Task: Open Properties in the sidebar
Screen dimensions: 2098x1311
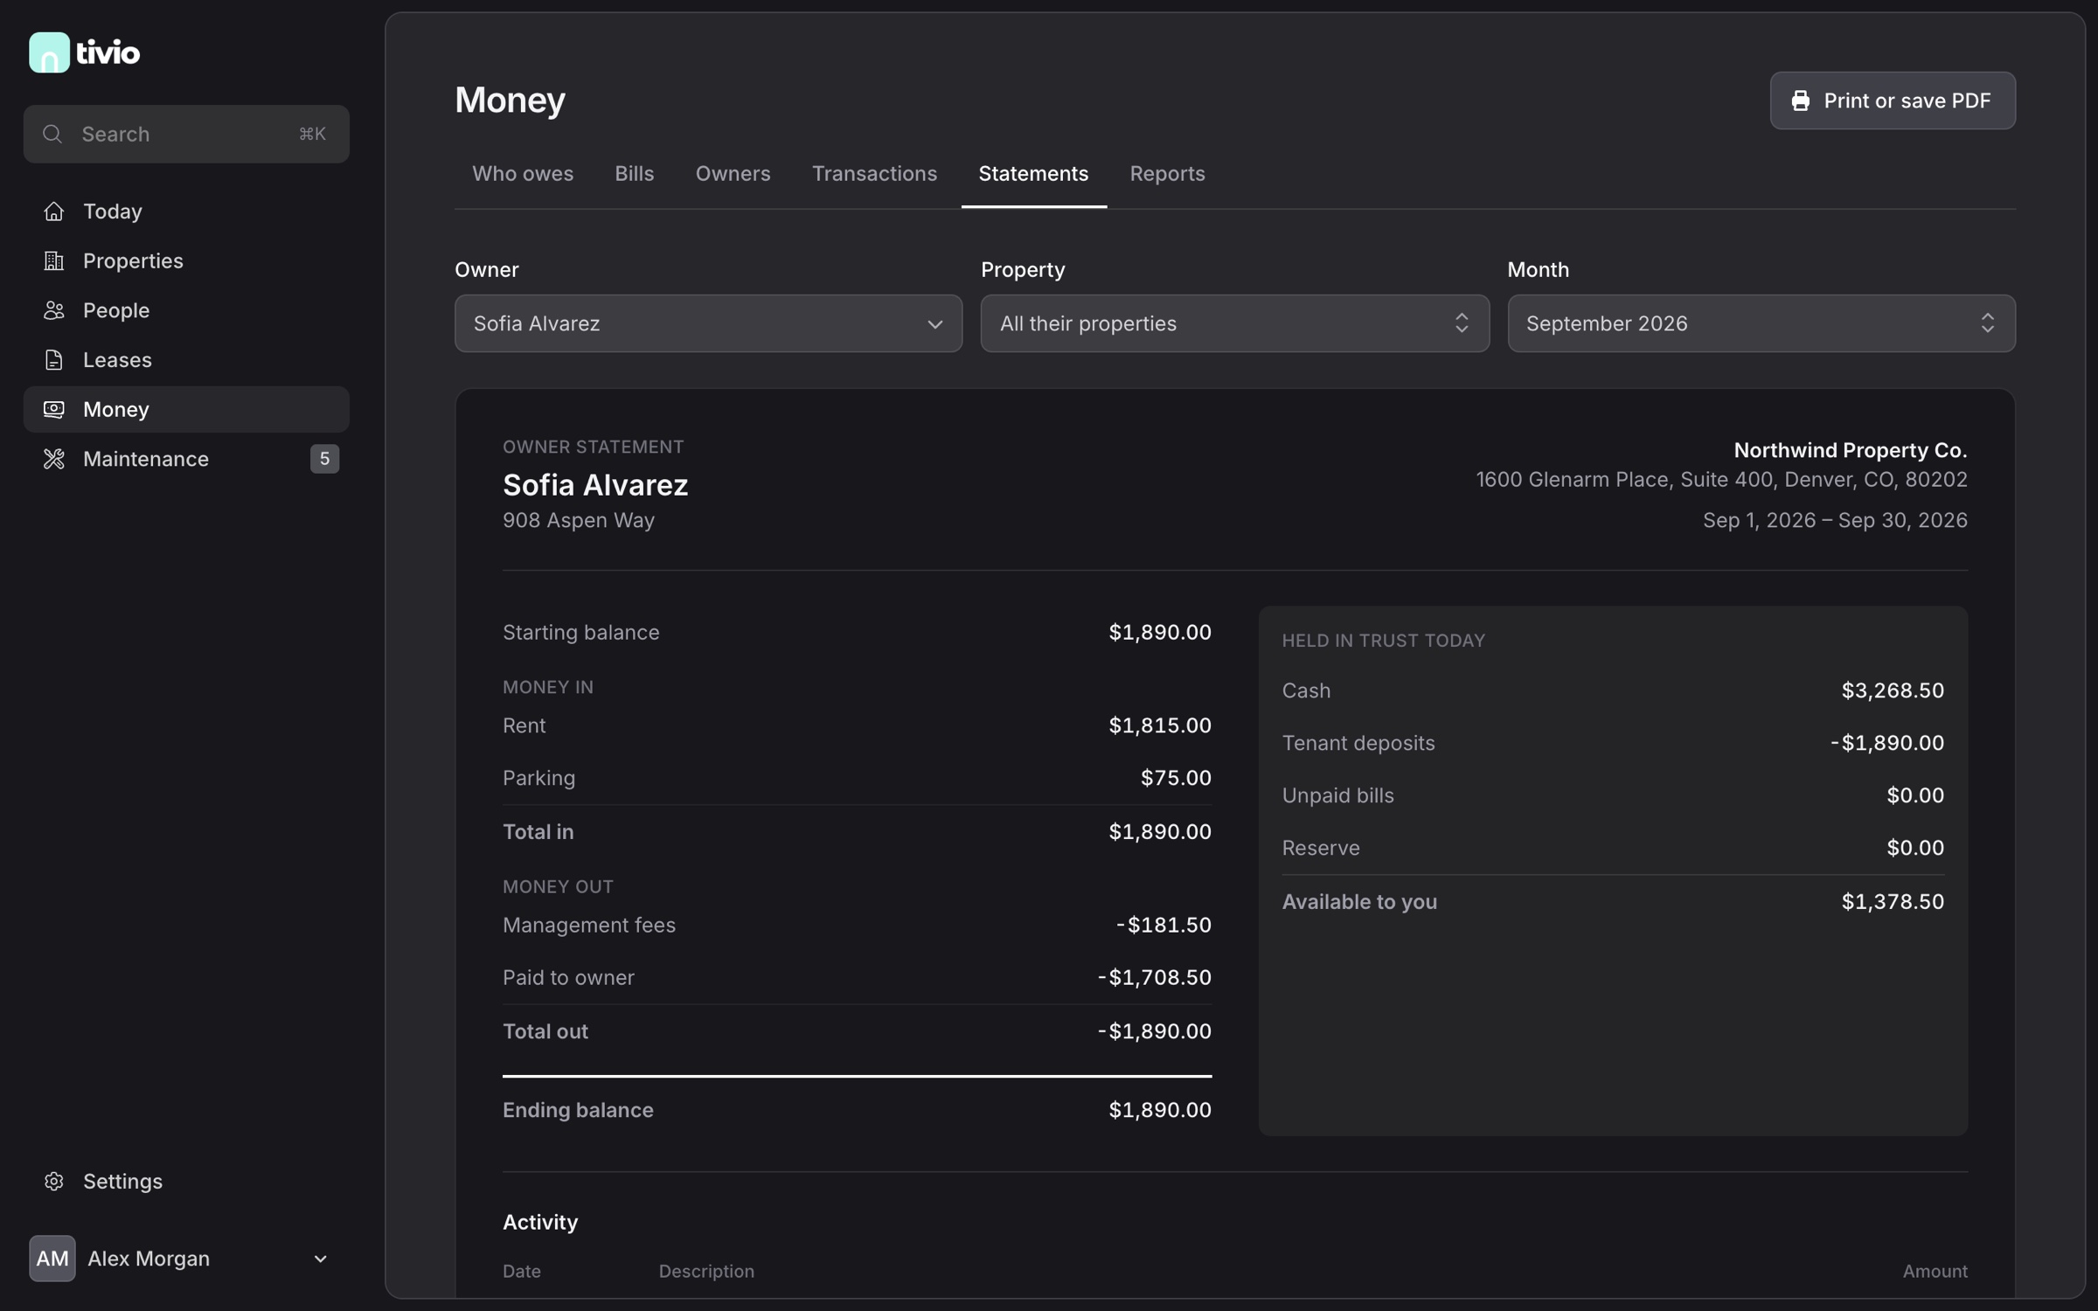Action: point(186,260)
